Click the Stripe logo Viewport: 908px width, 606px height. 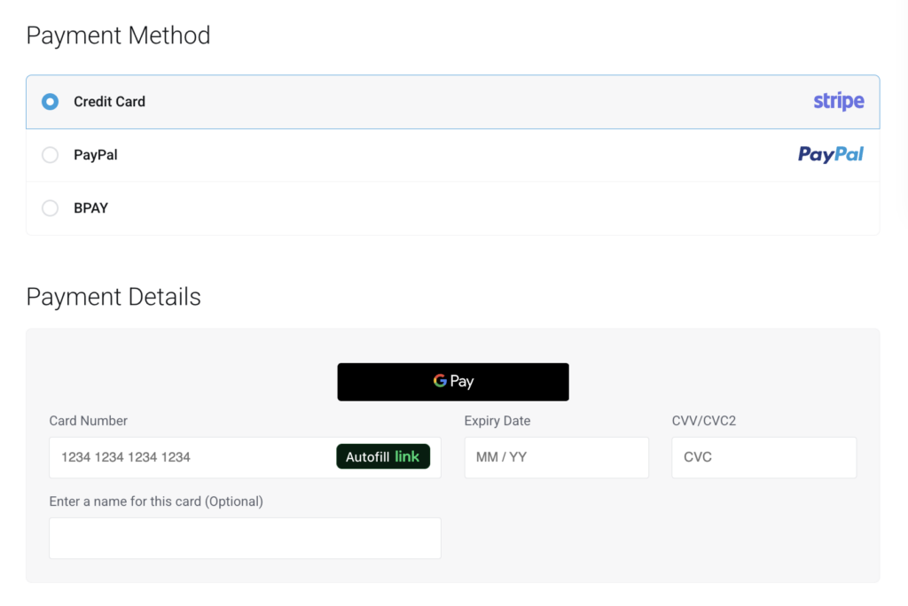(839, 101)
